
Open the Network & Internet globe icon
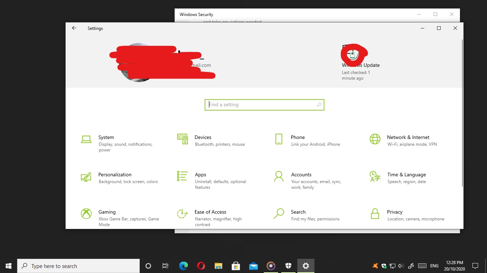375,139
